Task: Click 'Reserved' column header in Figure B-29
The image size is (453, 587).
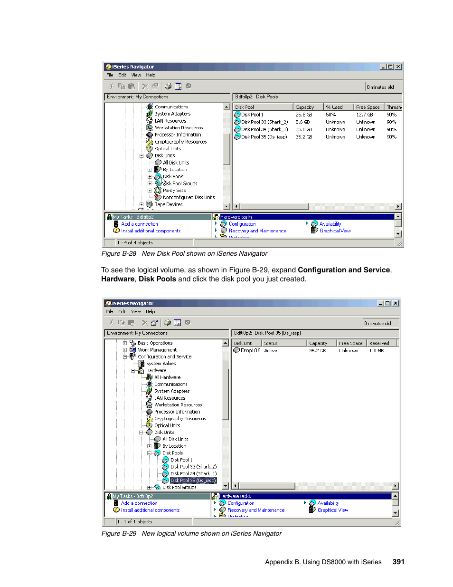Action: tap(382, 343)
